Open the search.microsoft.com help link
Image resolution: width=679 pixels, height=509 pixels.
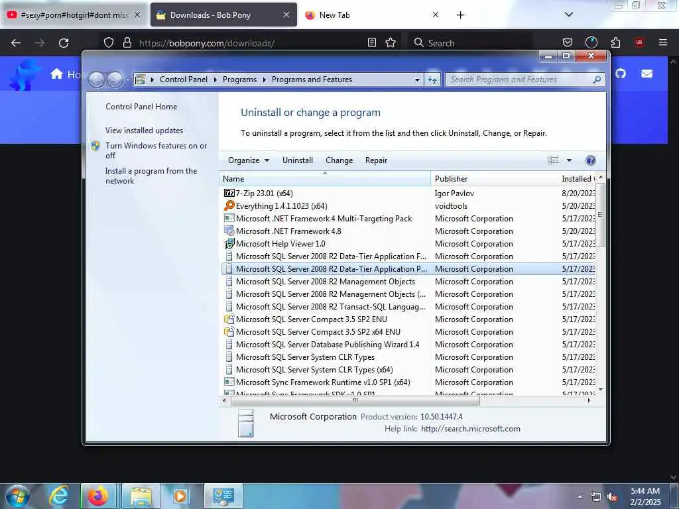[471, 429]
